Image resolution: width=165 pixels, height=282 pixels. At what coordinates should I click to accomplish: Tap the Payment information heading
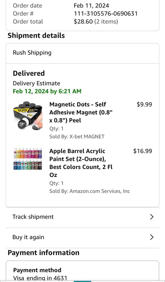[x=44, y=253]
